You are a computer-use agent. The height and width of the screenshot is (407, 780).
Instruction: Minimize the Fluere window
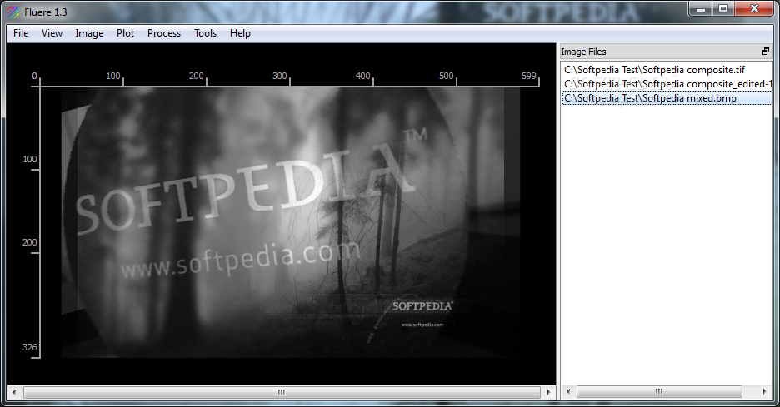(x=701, y=8)
